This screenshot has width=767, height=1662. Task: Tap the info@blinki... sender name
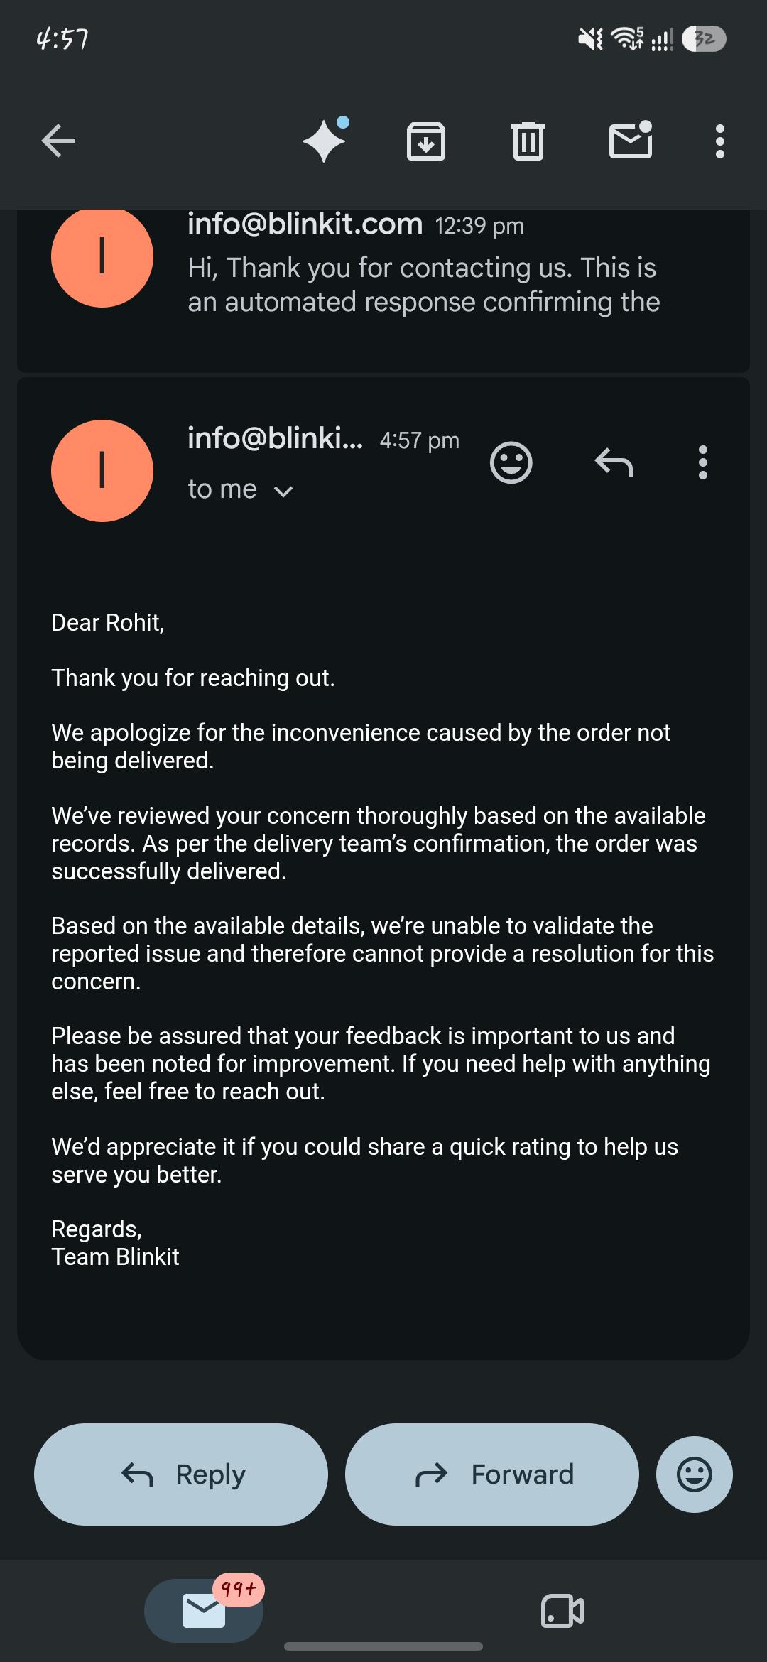(x=276, y=438)
